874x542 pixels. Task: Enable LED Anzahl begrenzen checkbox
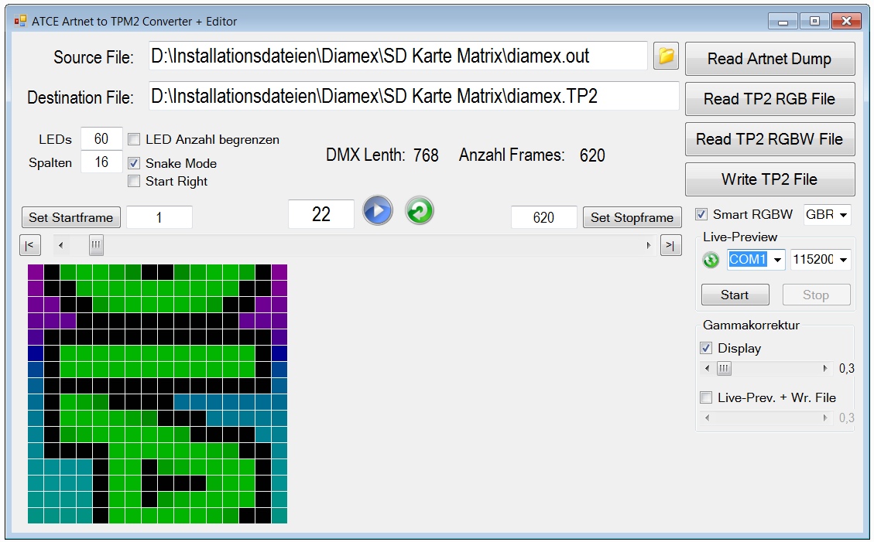(134, 140)
